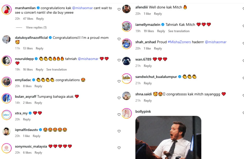Screen dimensions: 244x159
Task: Open bollypink's profile avatar
Action: [x=127, y=113]
